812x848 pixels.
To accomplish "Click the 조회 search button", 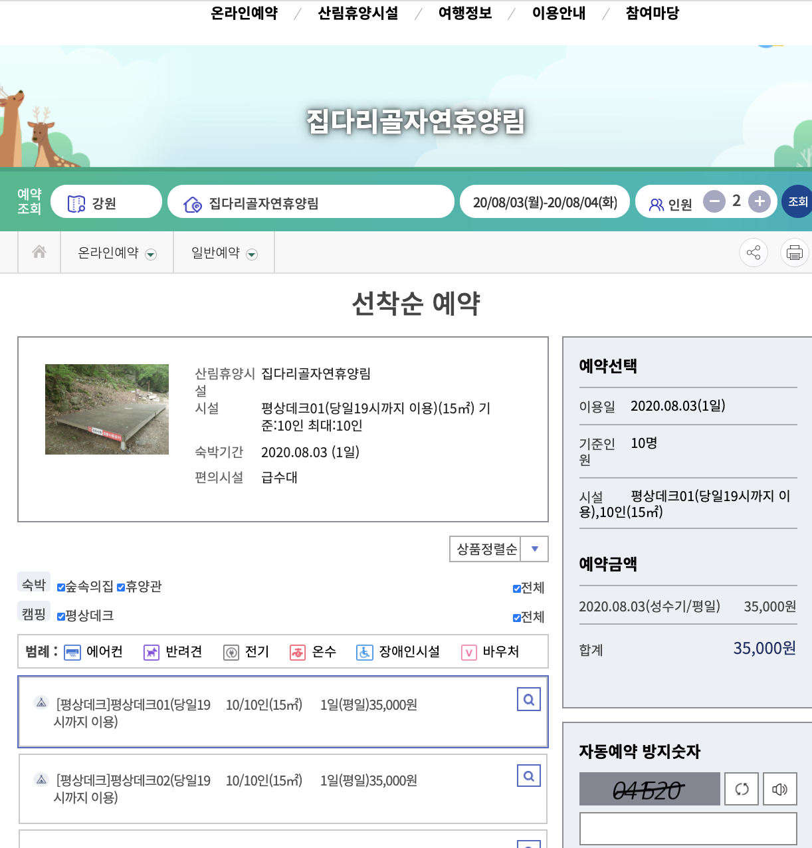I will click(x=797, y=201).
